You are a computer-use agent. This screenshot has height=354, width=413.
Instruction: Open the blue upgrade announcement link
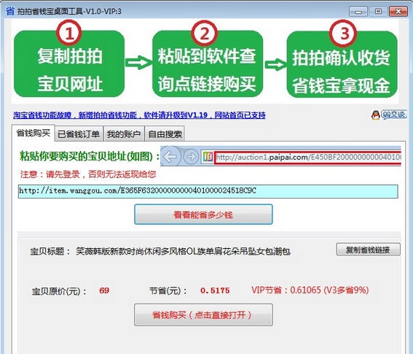[x=139, y=115]
